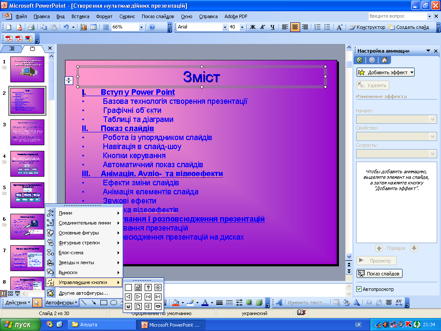Select slide 4 thumbnail
The image size is (441, 331).
[x=27, y=164]
